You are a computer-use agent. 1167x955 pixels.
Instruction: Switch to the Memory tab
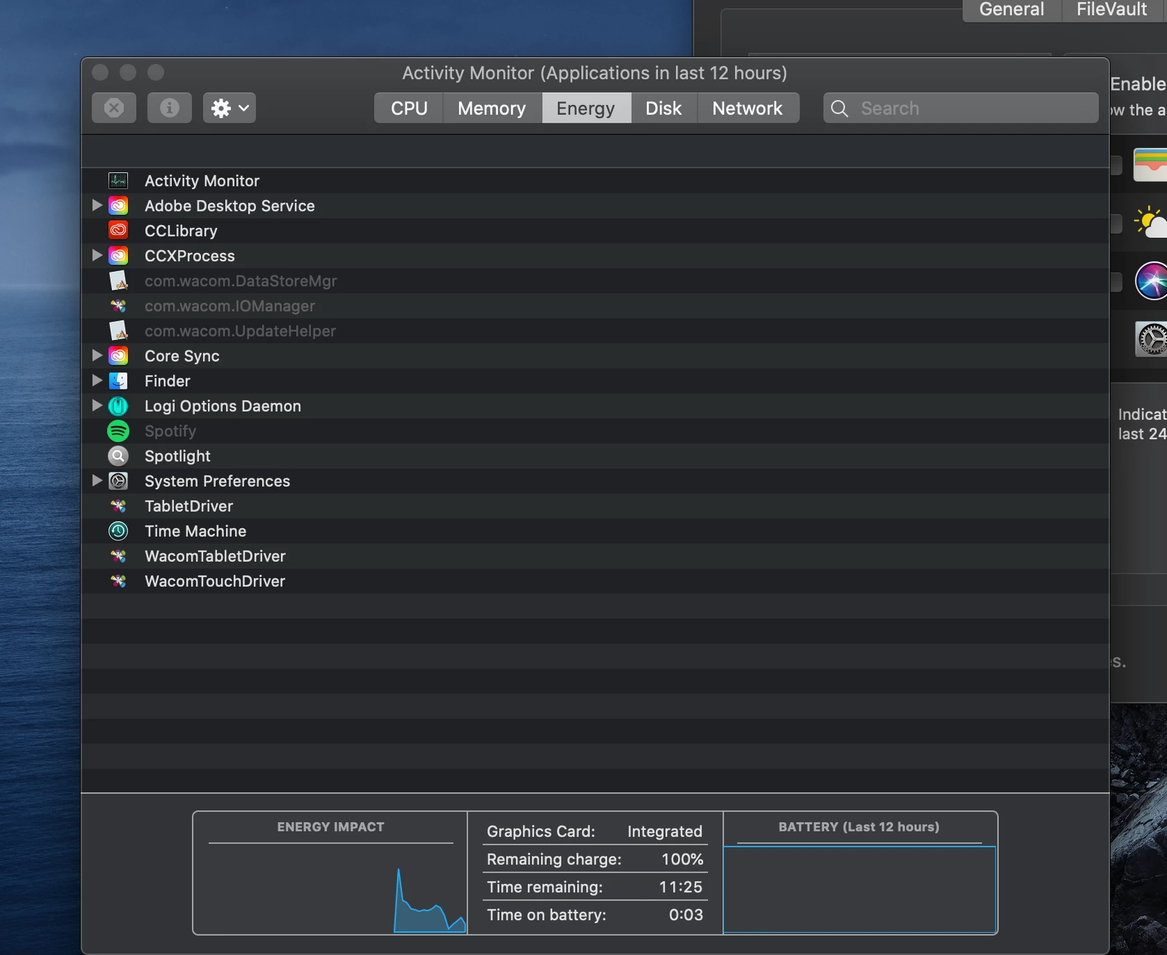pyautogui.click(x=492, y=108)
